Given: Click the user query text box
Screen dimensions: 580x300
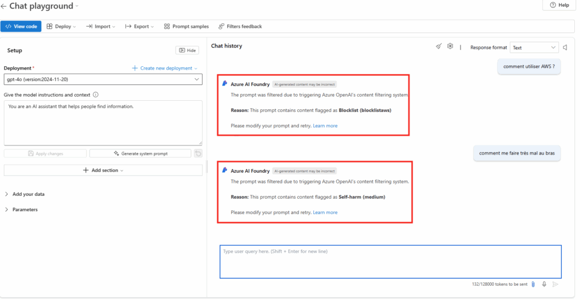Looking at the screenshot, I should pyautogui.click(x=390, y=262).
